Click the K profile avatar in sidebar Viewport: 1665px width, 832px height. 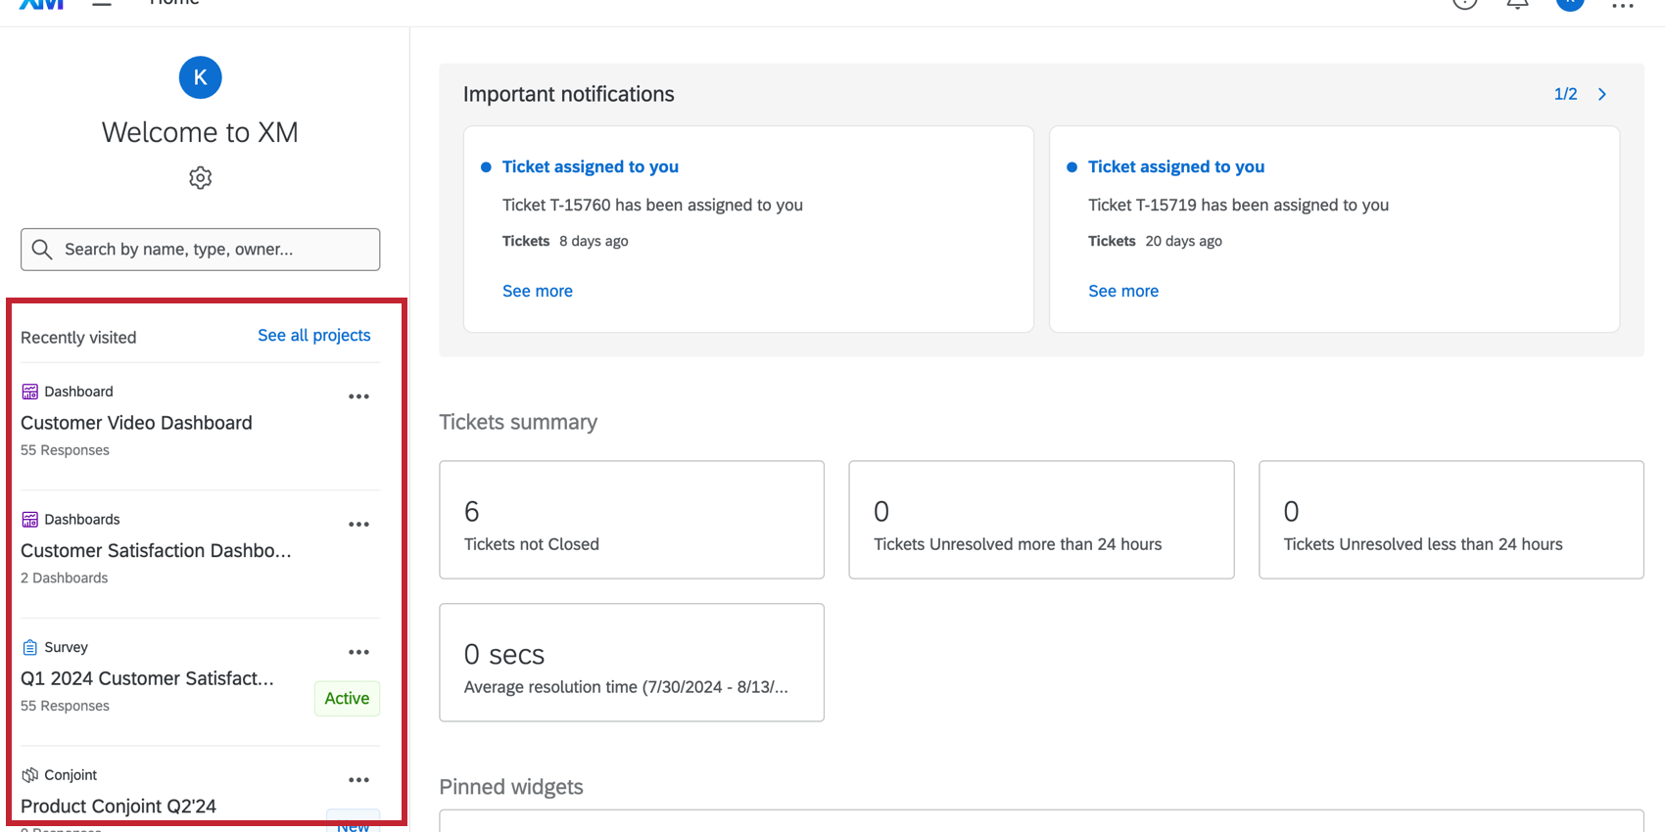[200, 77]
